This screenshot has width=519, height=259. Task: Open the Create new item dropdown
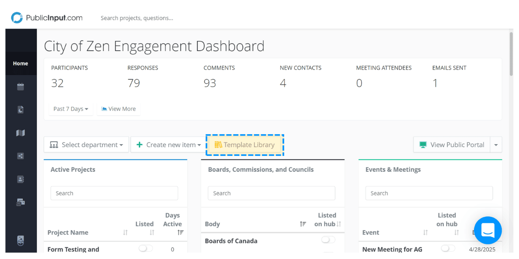[168, 145]
